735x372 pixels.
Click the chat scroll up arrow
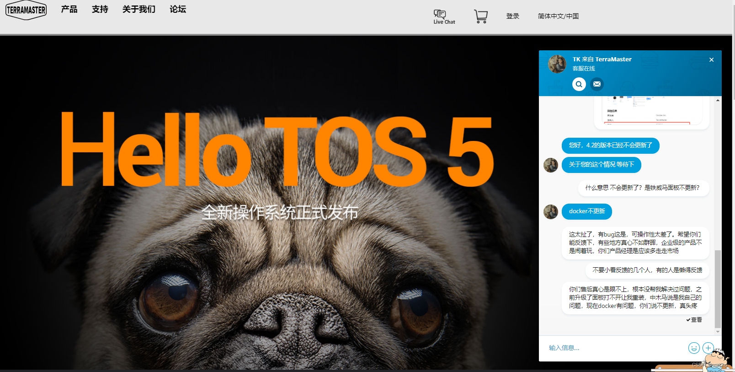coord(718,100)
